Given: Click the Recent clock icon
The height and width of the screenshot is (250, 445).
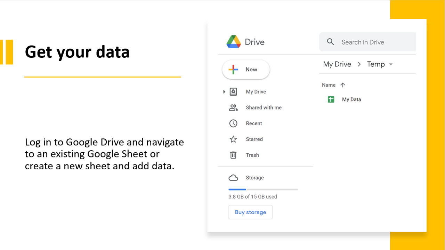Looking at the screenshot, I should pos(233,123).
